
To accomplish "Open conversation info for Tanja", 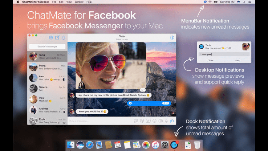I will tap(172, 38).
